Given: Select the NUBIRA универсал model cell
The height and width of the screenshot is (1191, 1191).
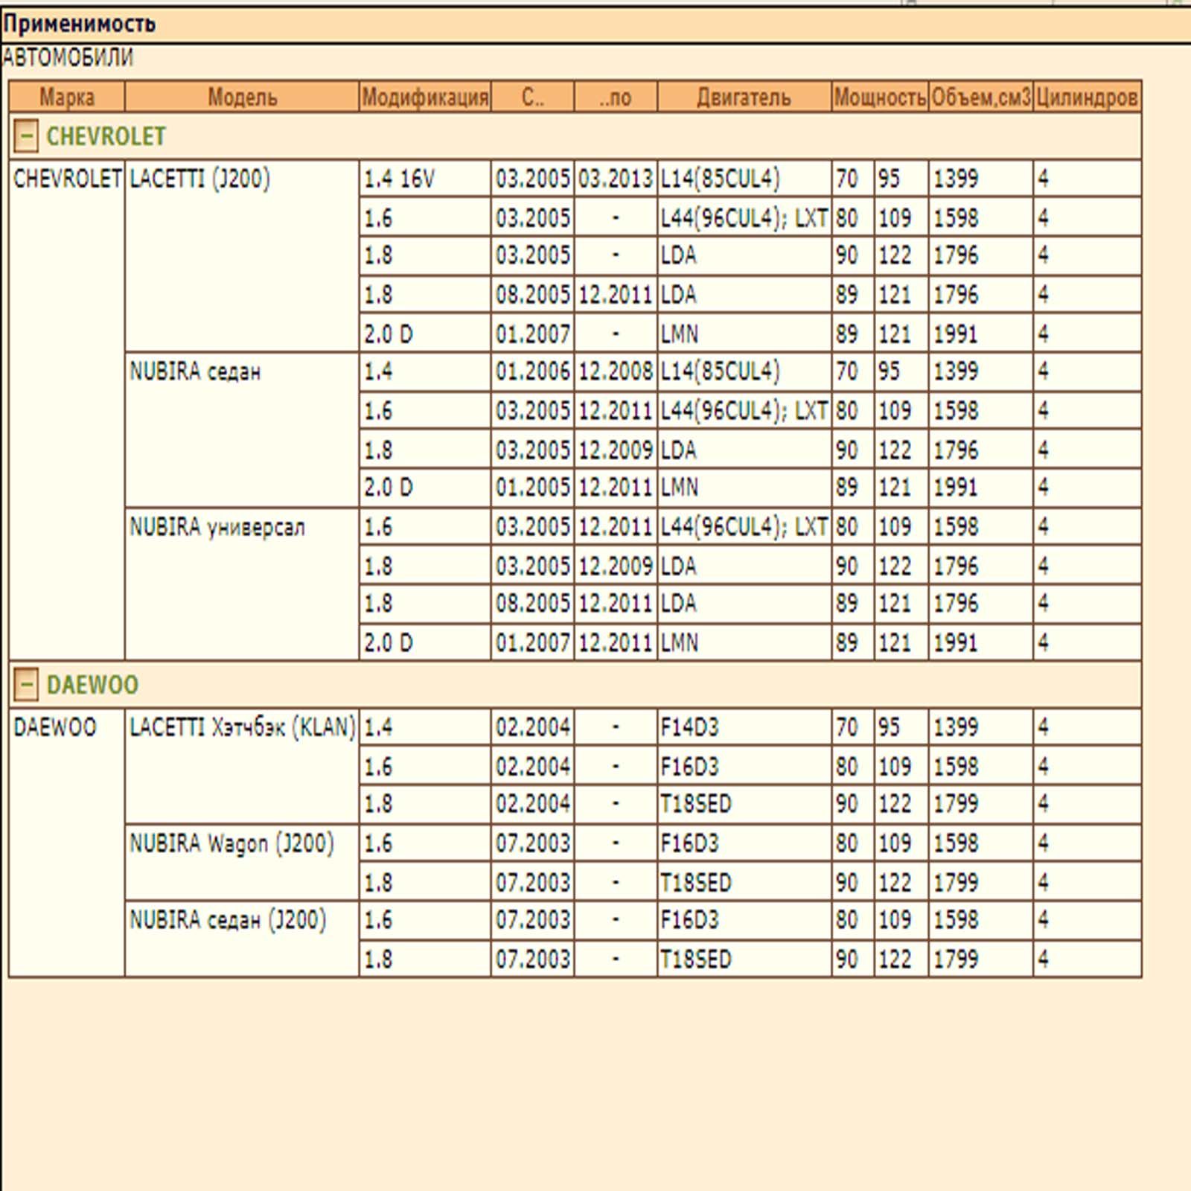Looking at the screenshot, I should (x=242, y=584).
